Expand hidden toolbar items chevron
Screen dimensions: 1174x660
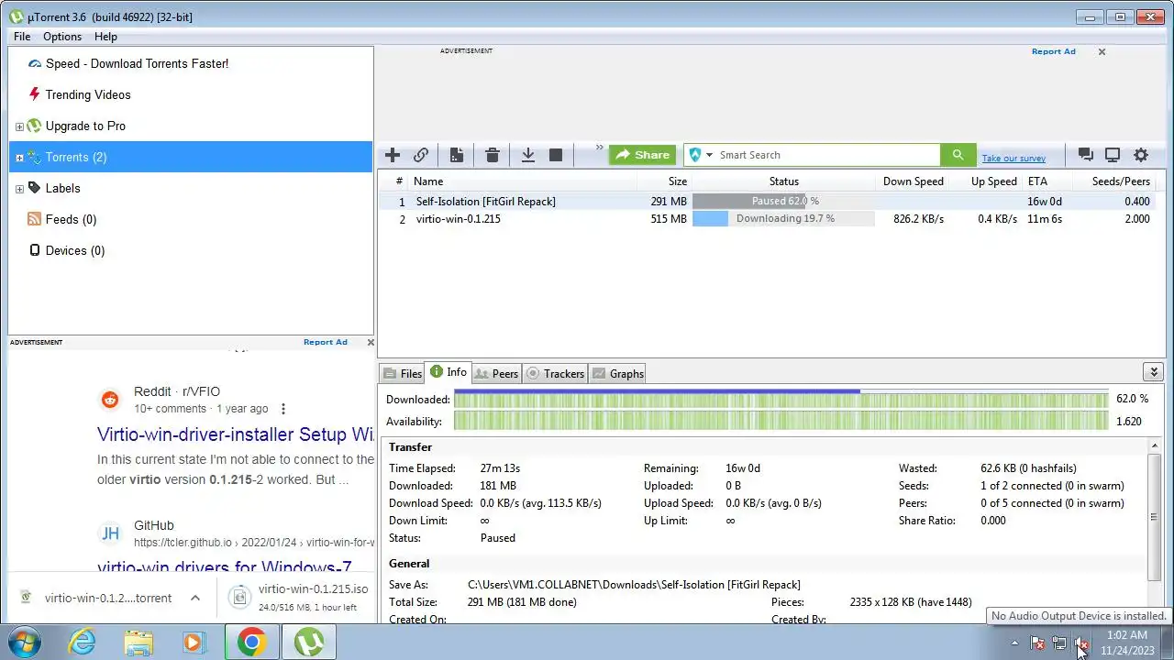tap(600, 148)
